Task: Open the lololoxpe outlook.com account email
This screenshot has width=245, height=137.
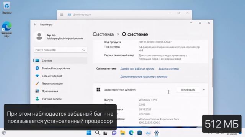Action: pos(65,38)
